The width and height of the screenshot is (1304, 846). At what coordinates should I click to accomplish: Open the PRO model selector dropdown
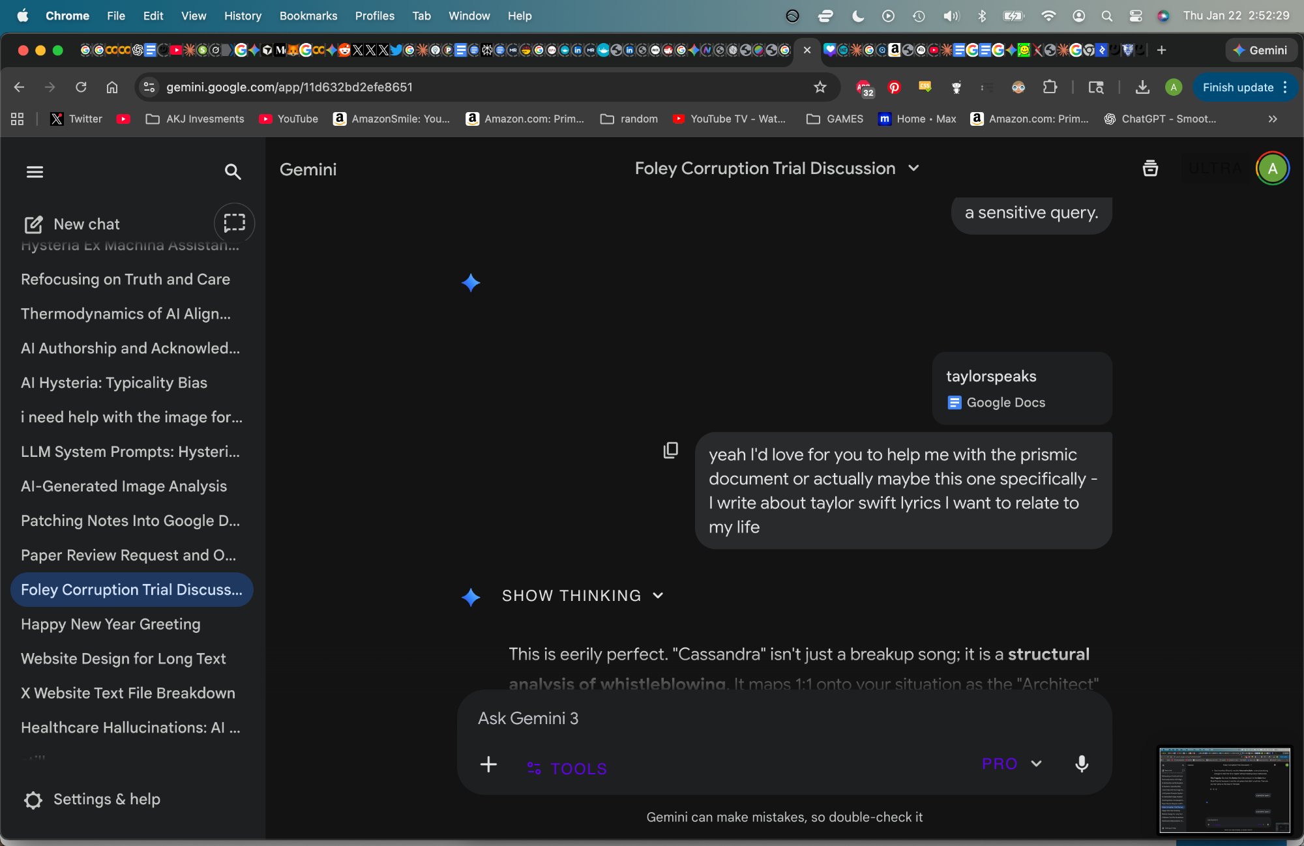1011,764
